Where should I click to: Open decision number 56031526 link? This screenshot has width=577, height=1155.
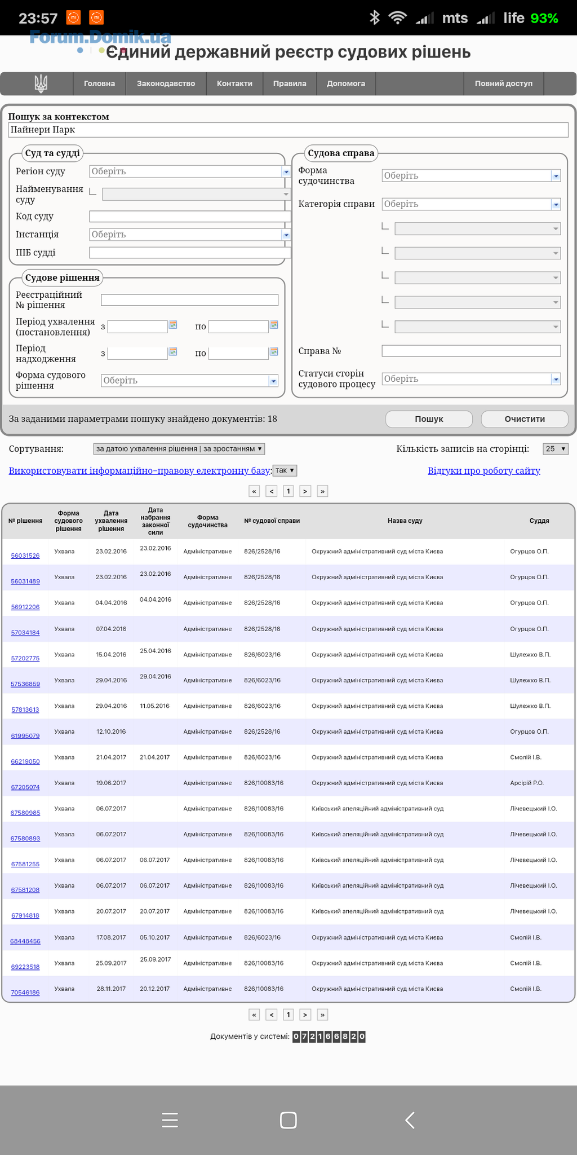(x=25, y=556)
